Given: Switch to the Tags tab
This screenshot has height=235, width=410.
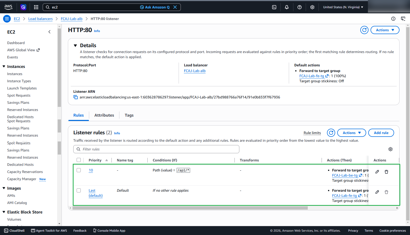Looking at the screenshot, I should coord(129,115).
